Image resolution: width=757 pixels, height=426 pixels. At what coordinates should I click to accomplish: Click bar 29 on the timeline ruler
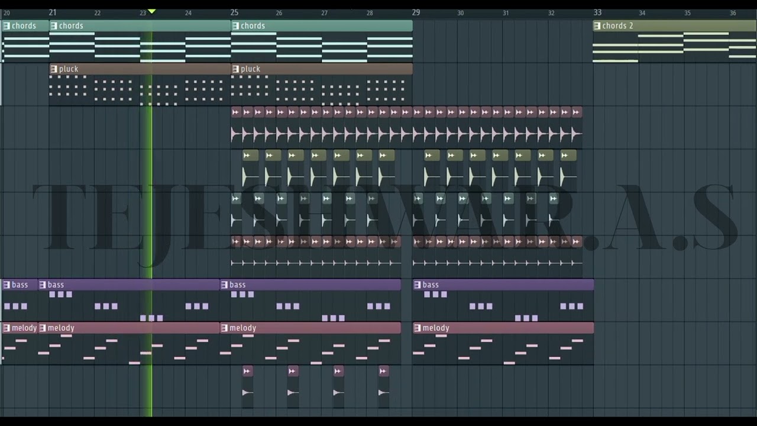pos(416,12)
